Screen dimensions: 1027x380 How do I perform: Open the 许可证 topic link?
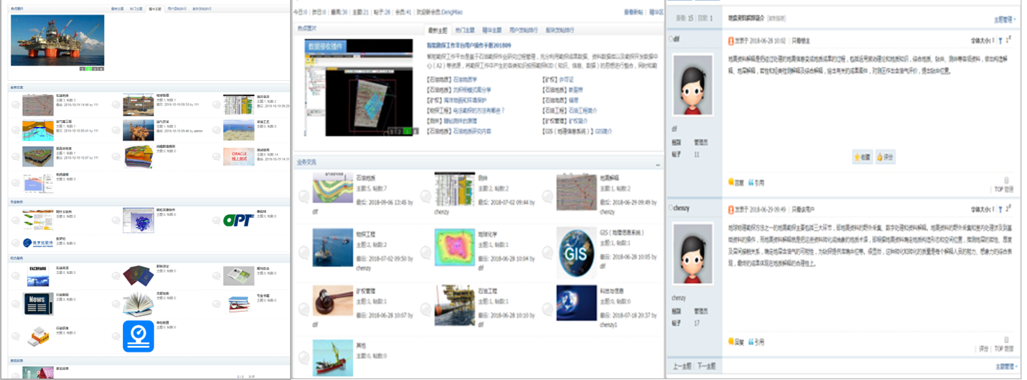(568, 79)
